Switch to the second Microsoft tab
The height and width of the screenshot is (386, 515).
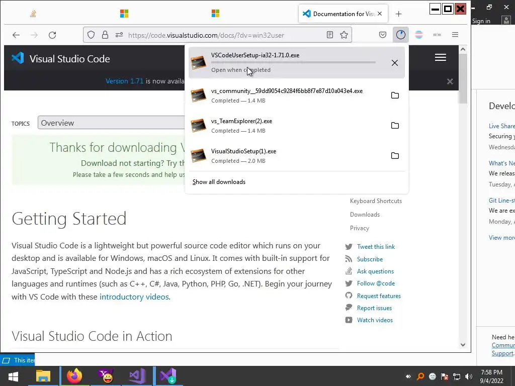215,14
